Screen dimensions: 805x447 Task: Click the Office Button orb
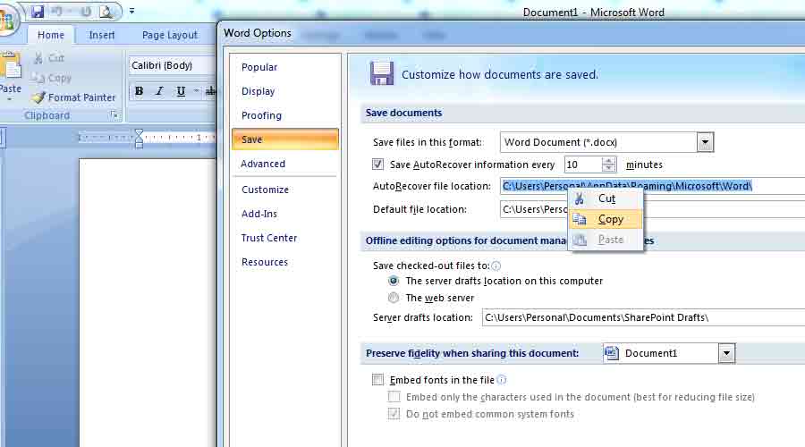(x=6, y=21)
